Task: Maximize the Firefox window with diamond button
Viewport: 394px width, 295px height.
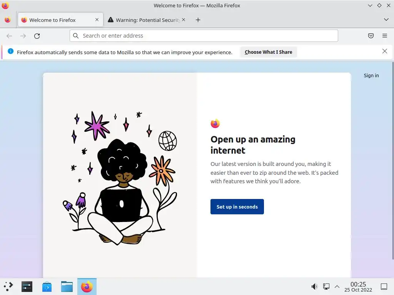Action: (379, 5)
